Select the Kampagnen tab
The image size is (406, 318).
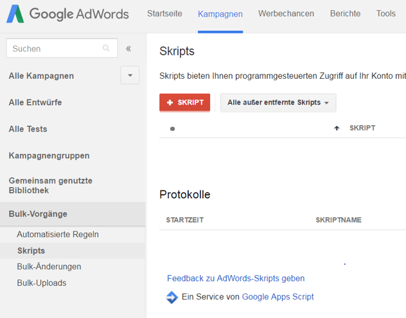point(220,14)
